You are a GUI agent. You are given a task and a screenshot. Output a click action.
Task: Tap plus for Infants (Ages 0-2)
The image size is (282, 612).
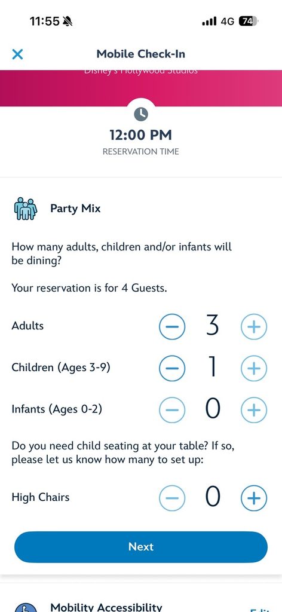click(x=254, y=409)
